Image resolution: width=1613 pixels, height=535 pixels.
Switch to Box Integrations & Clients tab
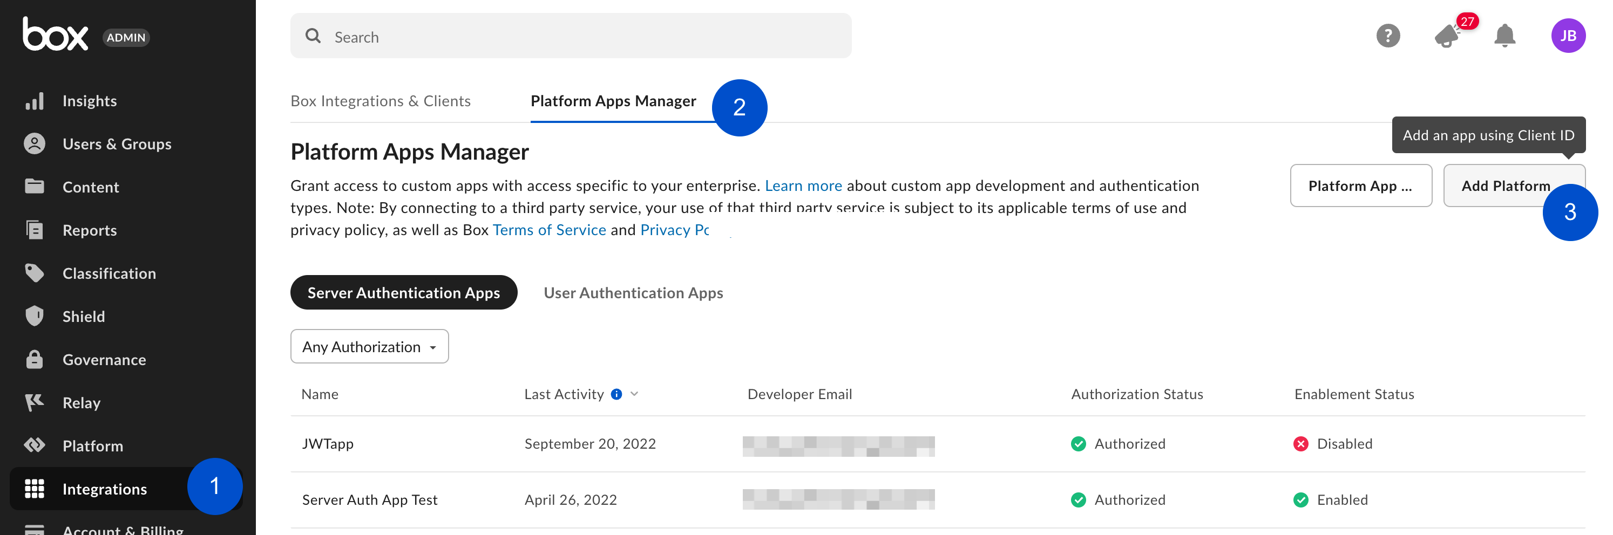380,100
